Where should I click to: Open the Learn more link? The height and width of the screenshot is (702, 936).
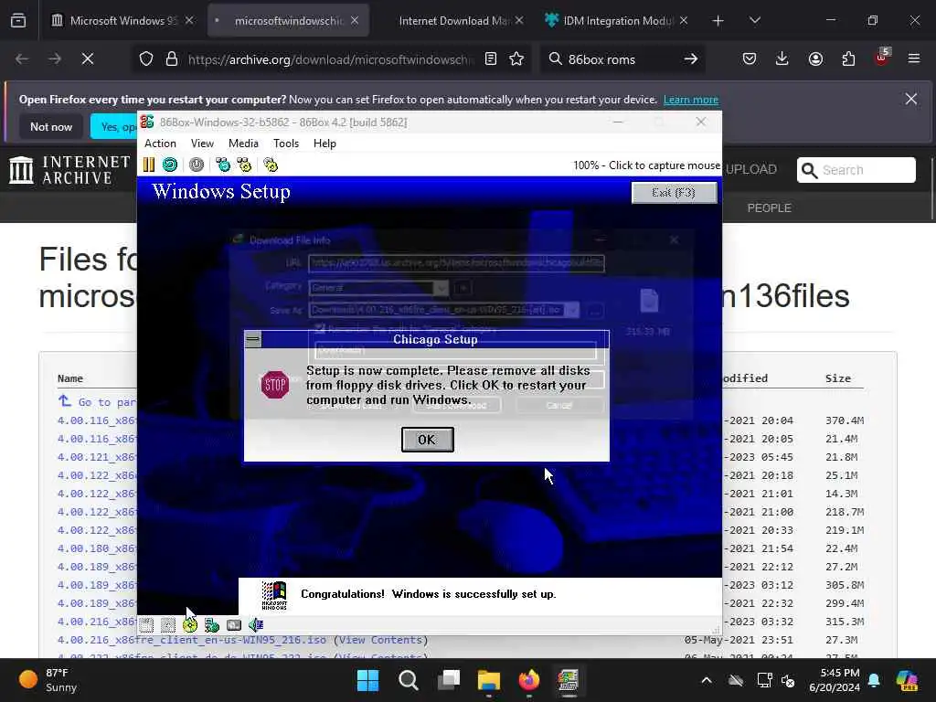(x=691, y=100)
